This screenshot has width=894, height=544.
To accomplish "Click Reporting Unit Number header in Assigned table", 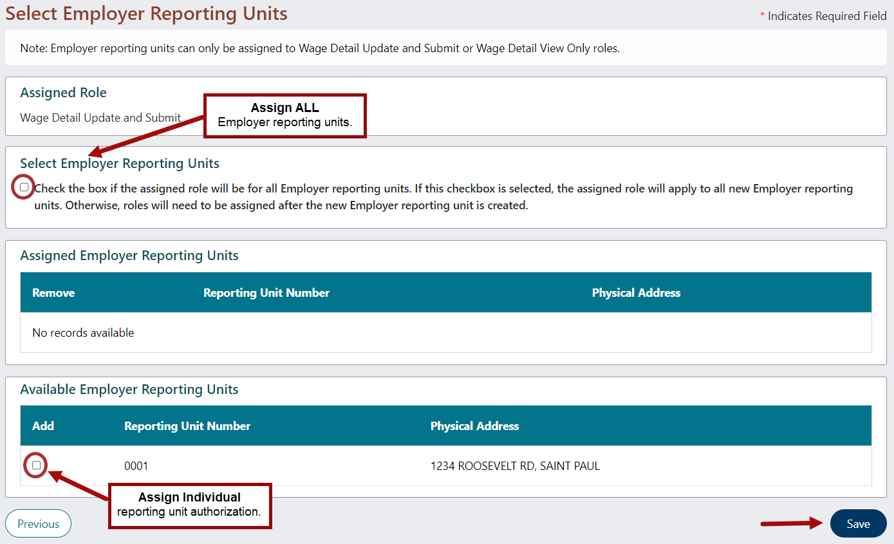I will [266, 293].
